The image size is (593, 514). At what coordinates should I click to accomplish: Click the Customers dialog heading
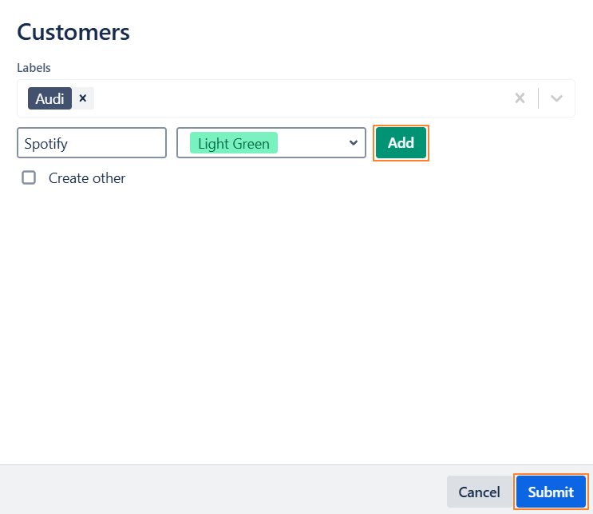point(73,33)
